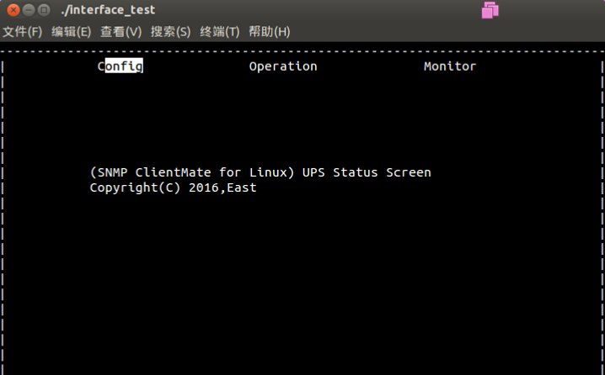Open the 文件(F) menu

click(x=22, y=32)
